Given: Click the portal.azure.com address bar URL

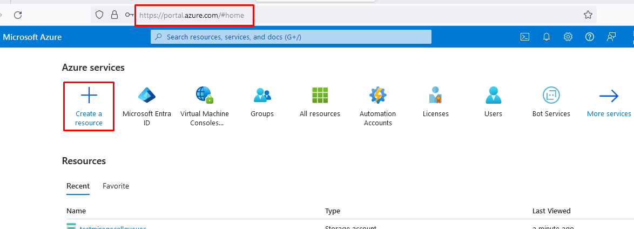Looking at the screenshot, I should pos(192,15).
